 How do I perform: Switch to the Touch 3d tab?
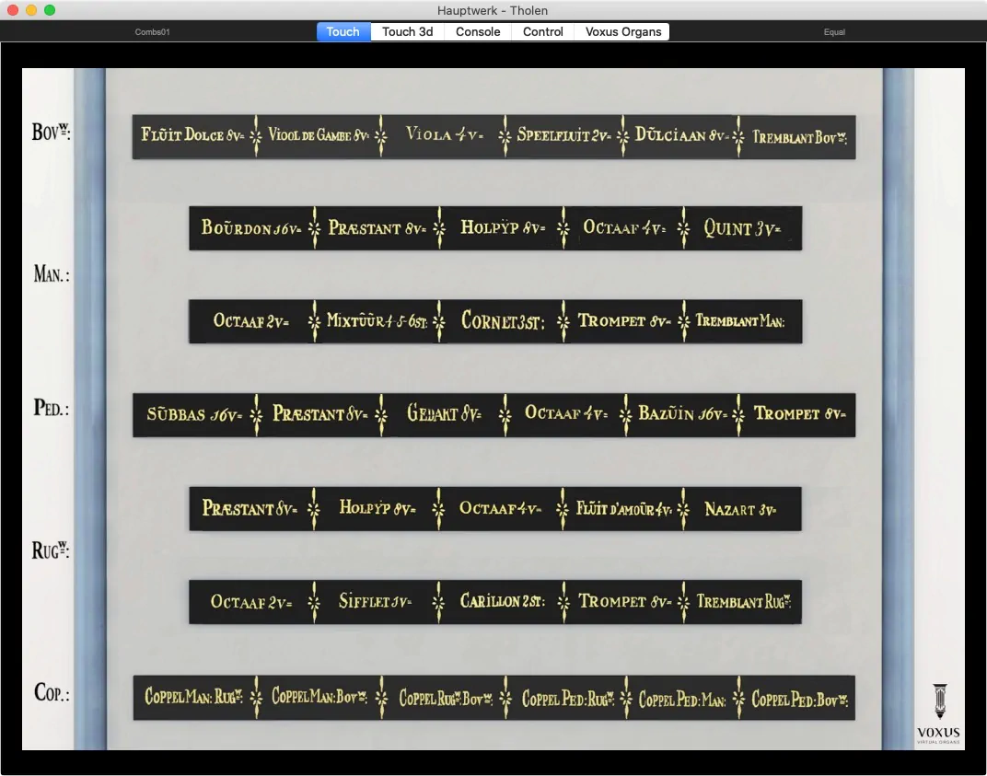[407, 31]
